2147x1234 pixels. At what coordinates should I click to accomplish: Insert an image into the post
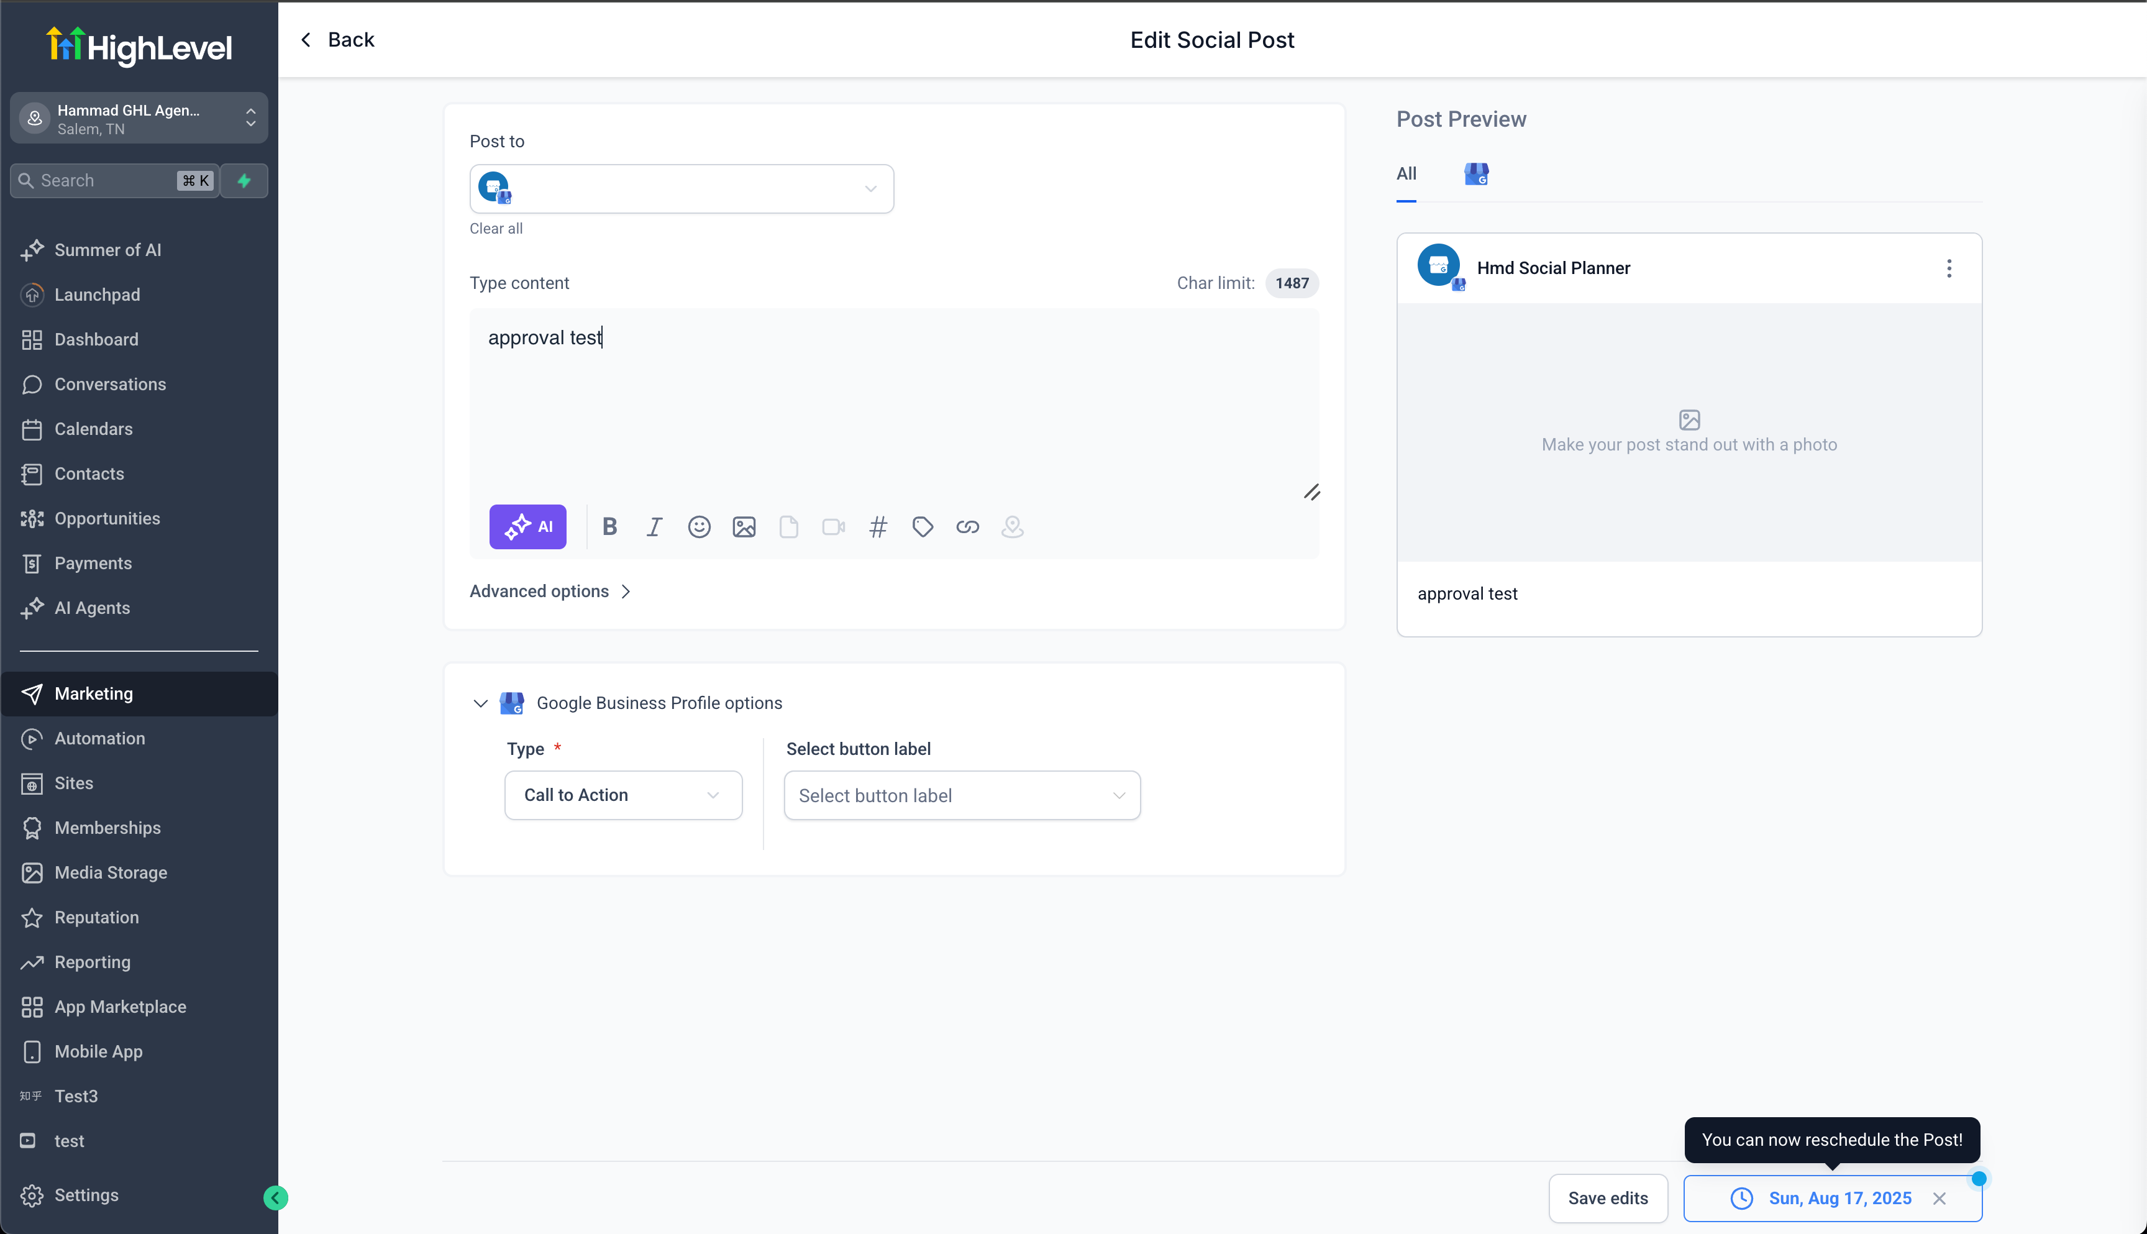click(x=744, y=526)
